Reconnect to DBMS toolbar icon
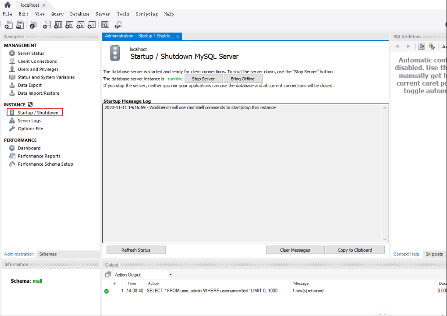This screenshot has height=316, width=447. point(118,25)
